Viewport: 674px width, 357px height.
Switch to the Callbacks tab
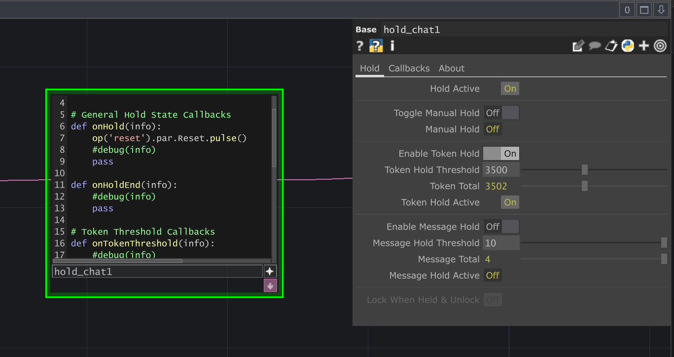[409, 68]
